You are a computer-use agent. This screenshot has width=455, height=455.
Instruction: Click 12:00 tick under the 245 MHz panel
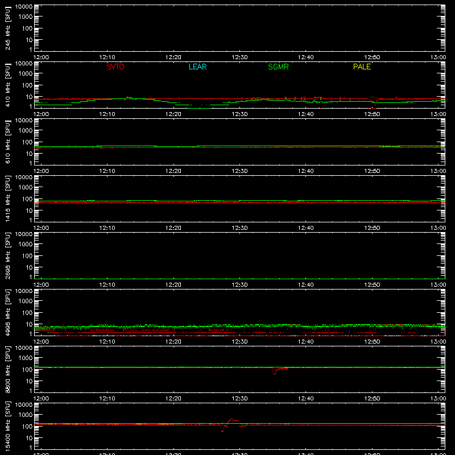(x=41, y=57)
